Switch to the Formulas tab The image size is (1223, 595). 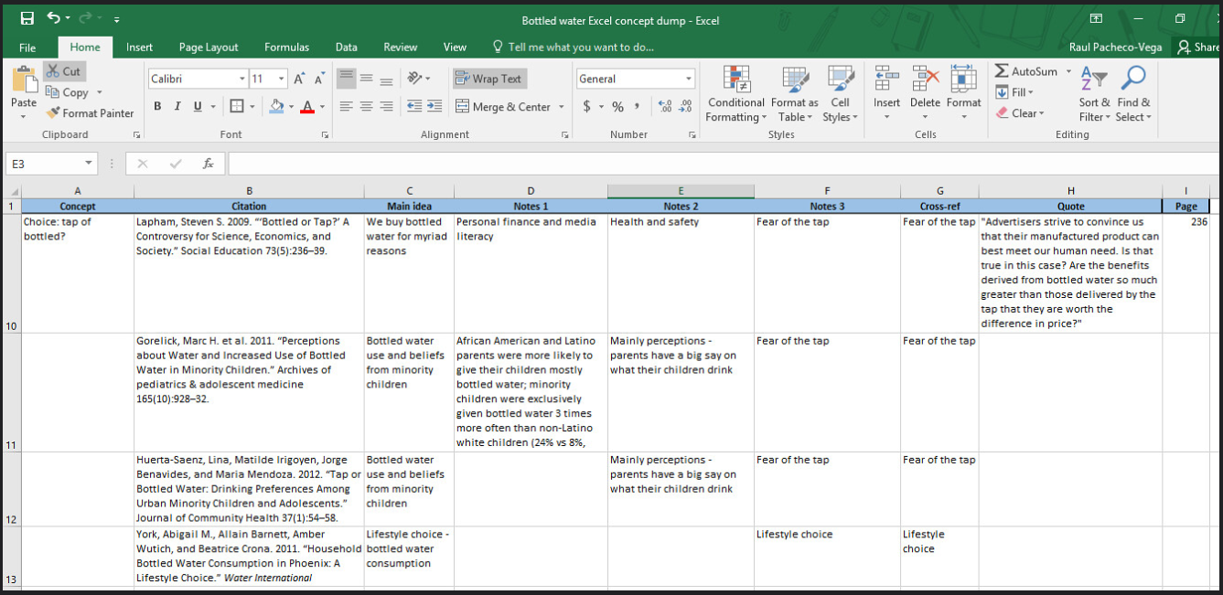pyautogui.click(x=286, y=48)
